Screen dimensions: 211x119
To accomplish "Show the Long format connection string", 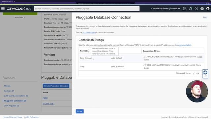I will tap(198, 65).
